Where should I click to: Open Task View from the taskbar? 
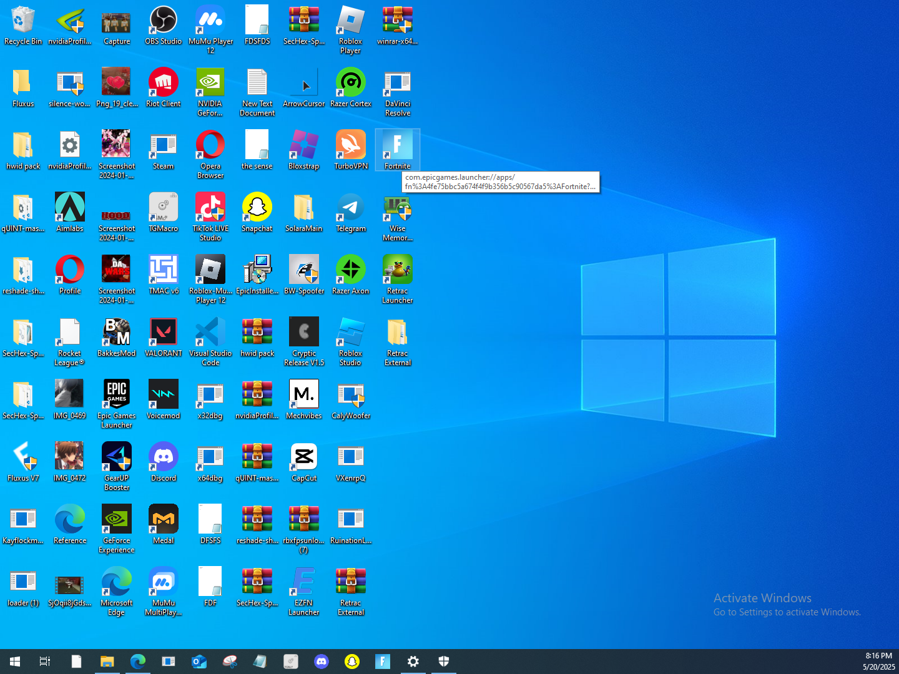pyautogui.click(x=45, y=662)
